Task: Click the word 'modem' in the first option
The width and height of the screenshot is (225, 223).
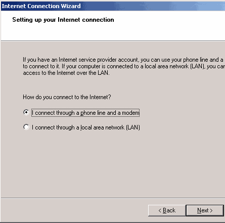Action: (x=131, y=113)
